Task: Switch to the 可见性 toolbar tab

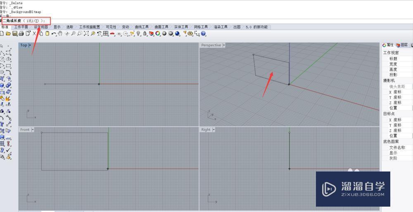Action: (111, 27)
